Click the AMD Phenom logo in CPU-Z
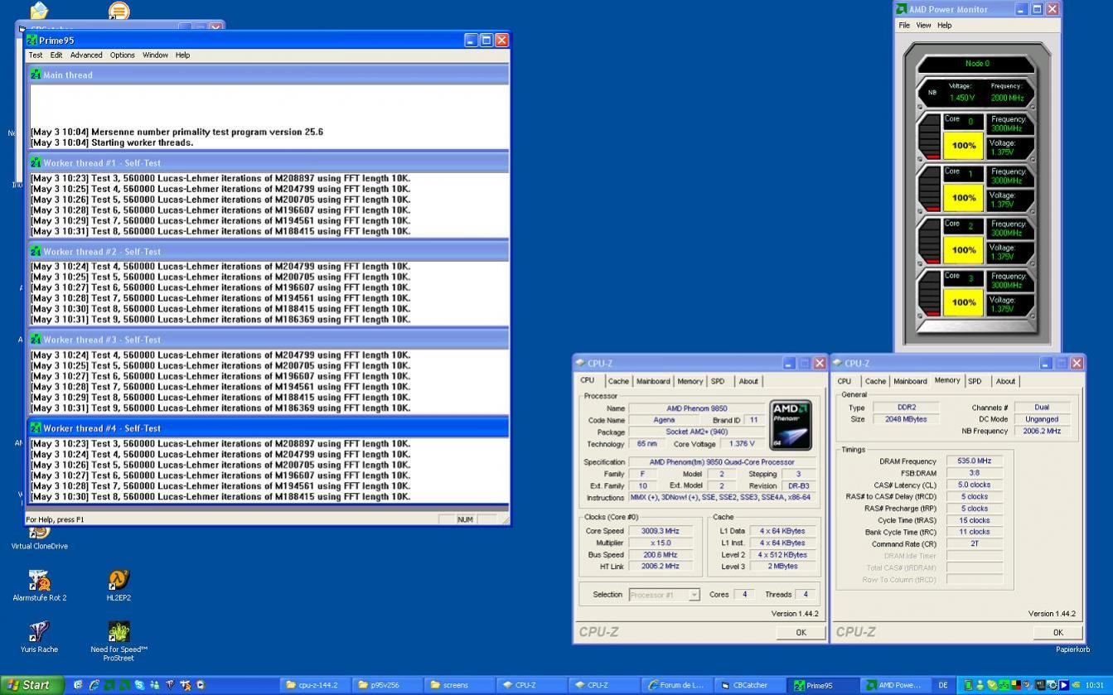Viewport: 1113px width, 695px height. 790,425
